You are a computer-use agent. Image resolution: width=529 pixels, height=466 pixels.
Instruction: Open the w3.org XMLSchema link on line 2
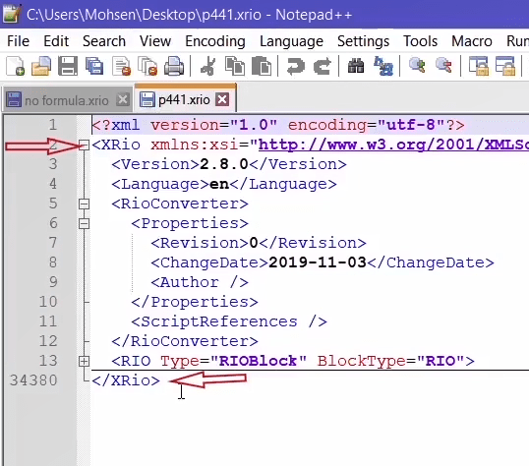click(x=393, y=145)
